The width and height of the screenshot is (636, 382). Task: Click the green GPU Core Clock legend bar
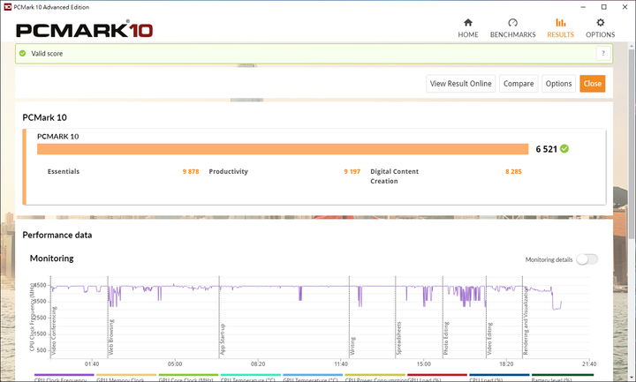click(x=188, y=375)
